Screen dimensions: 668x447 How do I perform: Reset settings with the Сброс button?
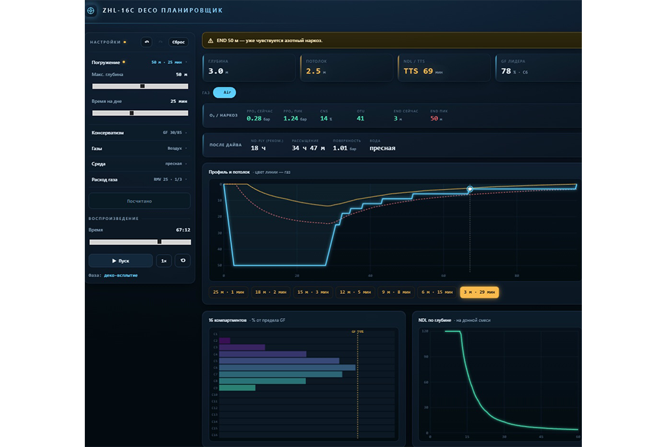point(178,42)
